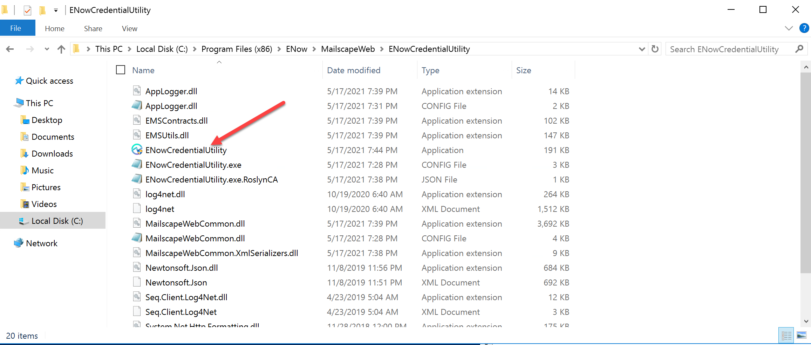Image resolution: width=811 pixels, height=345 pixels.
Task: Select AppLogger.dll application extension icon
Action: 137,91
